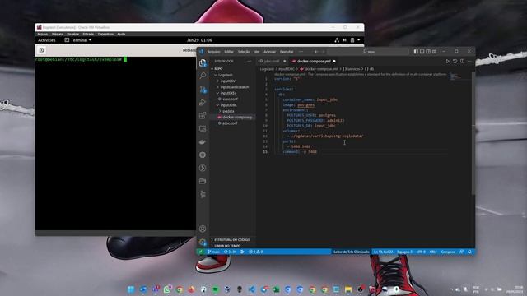Open the Terminal app menu in Debian top bar

tap(78, 40)
